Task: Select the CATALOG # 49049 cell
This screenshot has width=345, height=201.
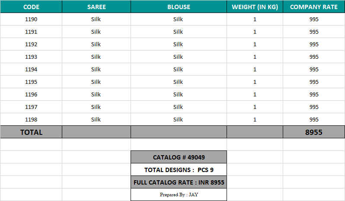Action: 179,157
